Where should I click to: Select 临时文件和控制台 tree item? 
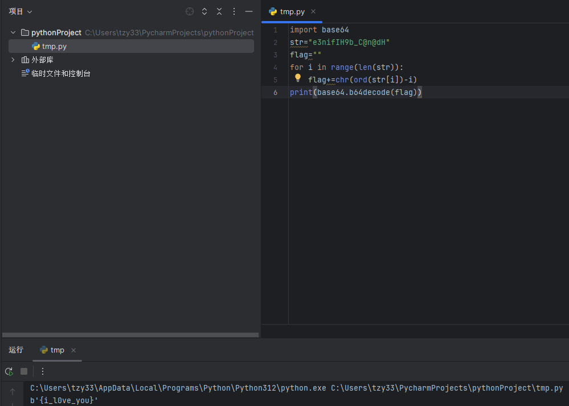click(61, 73)
